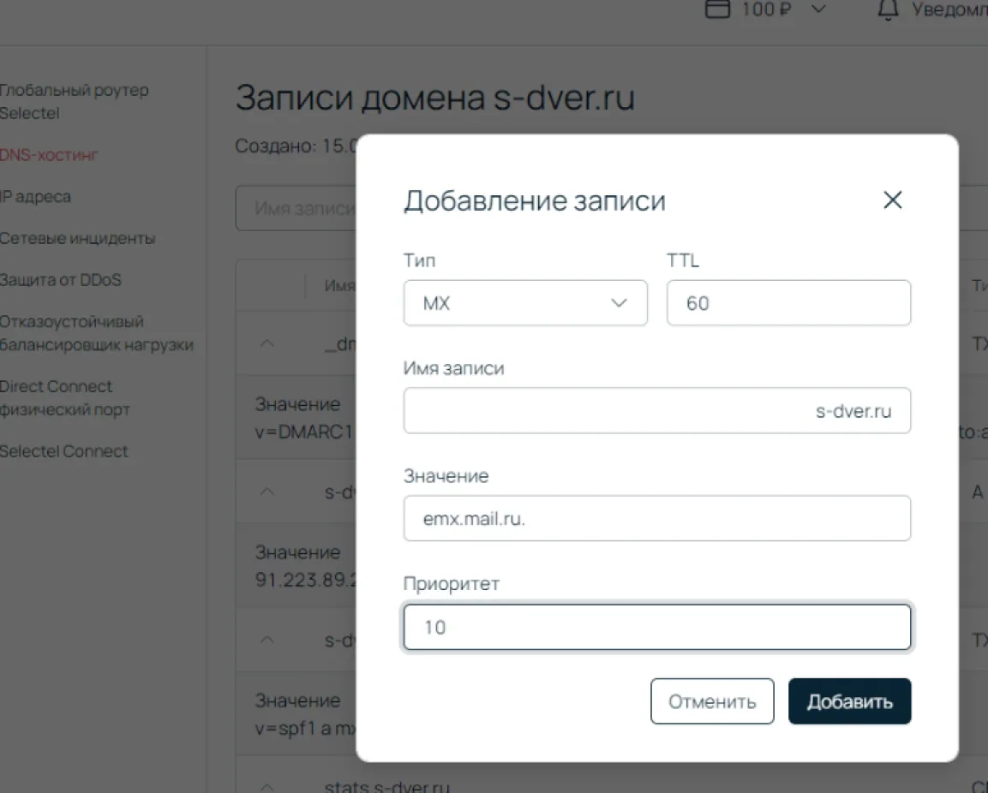This screenshot has height=793, width=988.
Task: Open Отказоустойчивый балансировщик нагрузки in sidebar
Action: pyautogui.click(x=97, y=333)
